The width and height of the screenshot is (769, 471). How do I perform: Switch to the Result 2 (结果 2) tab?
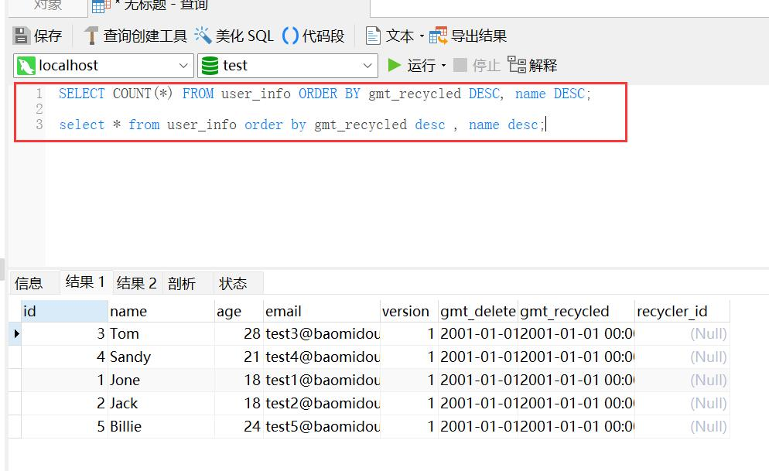(137, 283)
